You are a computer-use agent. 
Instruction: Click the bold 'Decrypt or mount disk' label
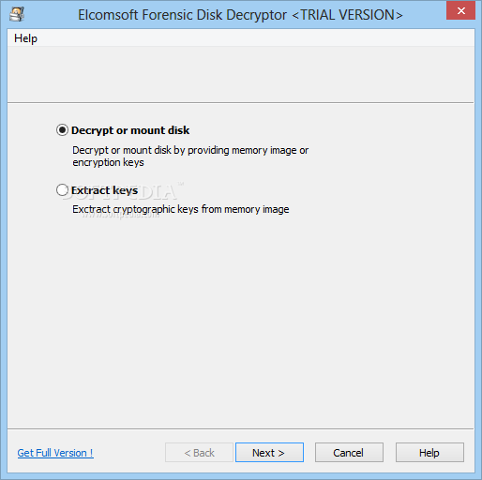click(130, 130)
